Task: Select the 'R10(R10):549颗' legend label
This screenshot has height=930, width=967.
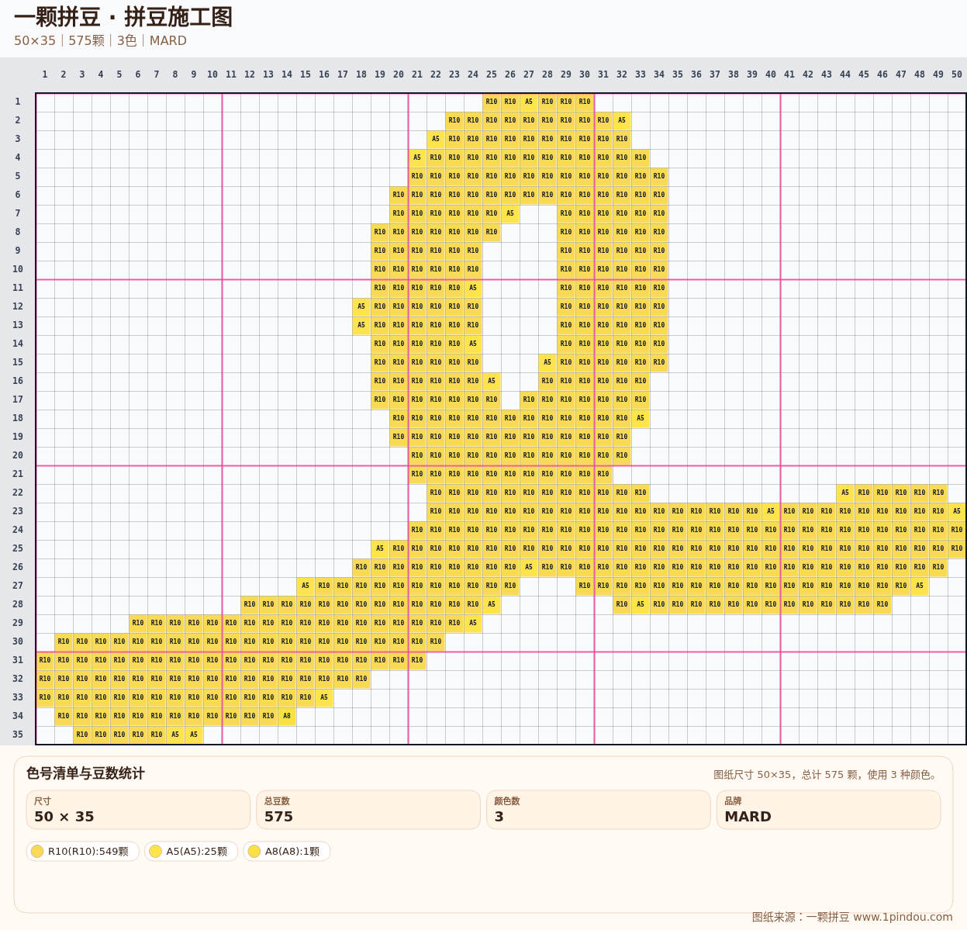Action: 88,852
